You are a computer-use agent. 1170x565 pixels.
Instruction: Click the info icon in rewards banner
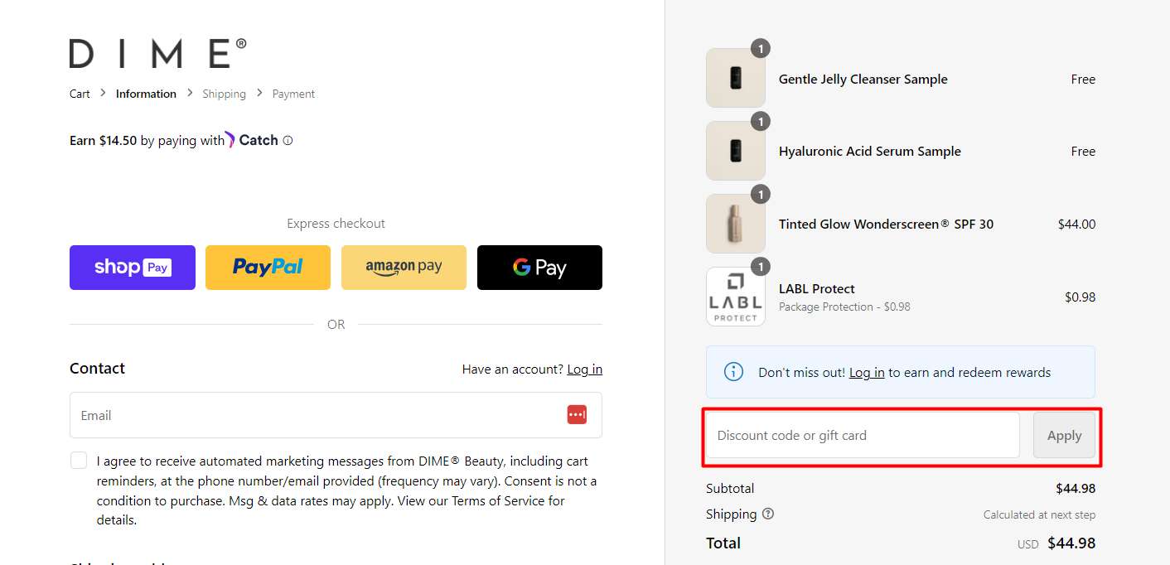734,372
